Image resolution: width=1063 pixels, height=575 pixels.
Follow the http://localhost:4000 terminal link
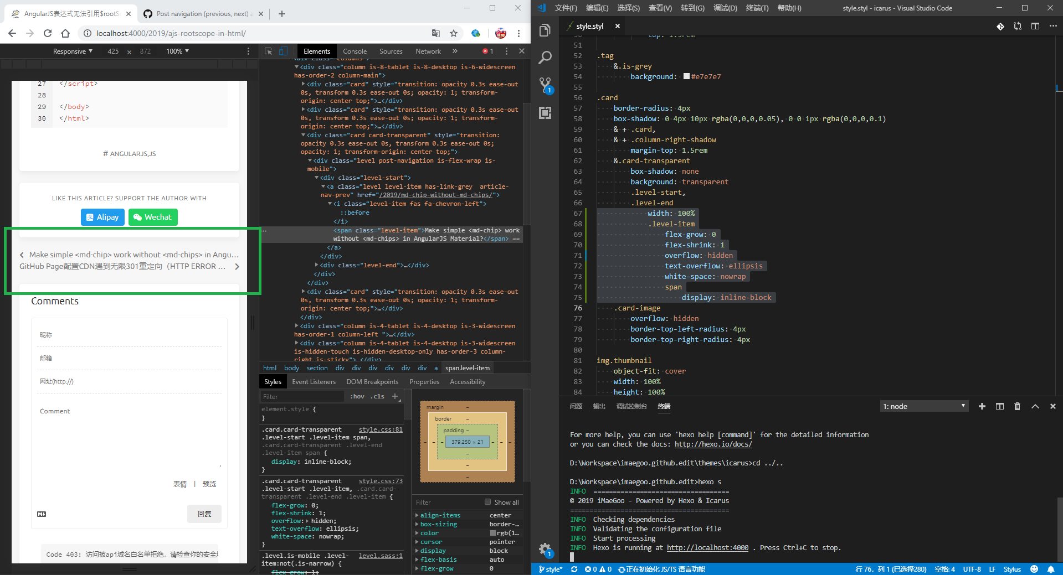(x=707, y=547)
